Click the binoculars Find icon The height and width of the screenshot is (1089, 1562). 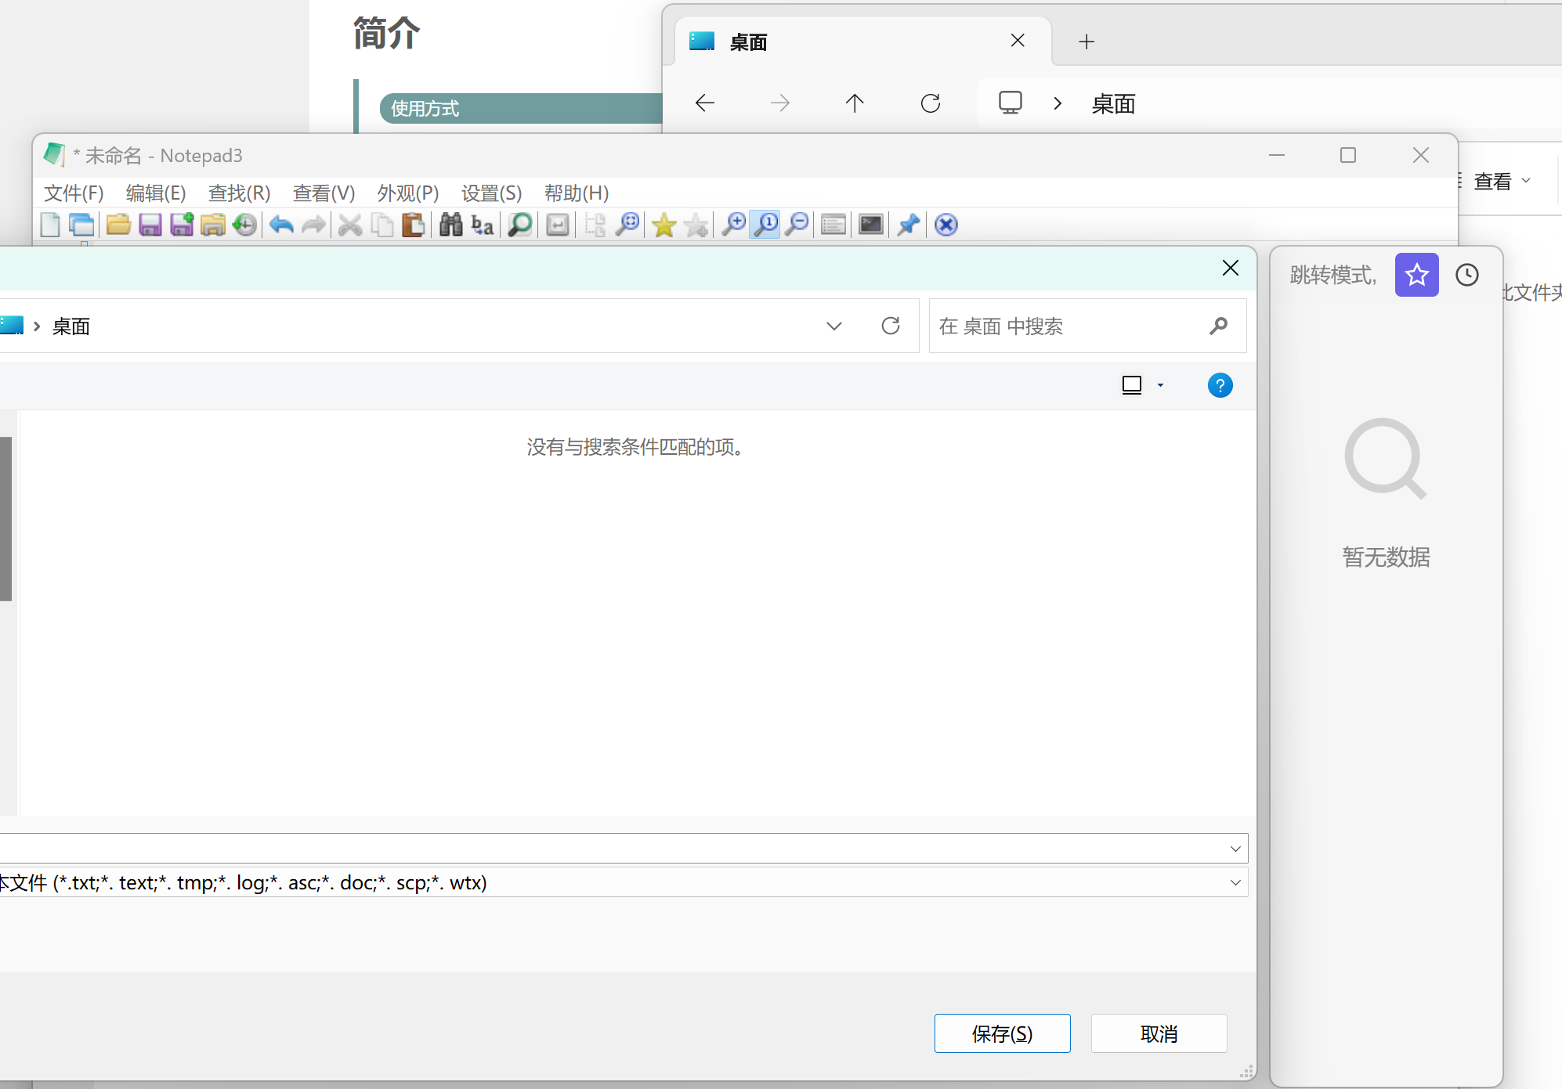[450, 225]
